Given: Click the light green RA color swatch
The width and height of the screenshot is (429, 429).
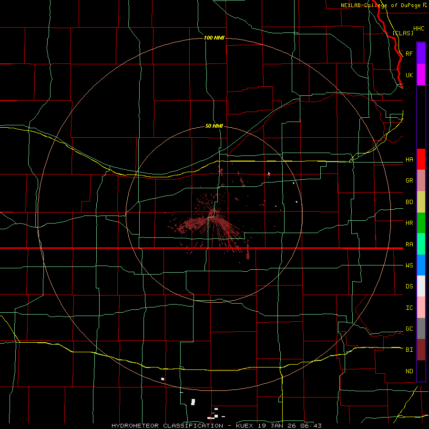Looking at the screenshot, I should click(x=421, y=244).
